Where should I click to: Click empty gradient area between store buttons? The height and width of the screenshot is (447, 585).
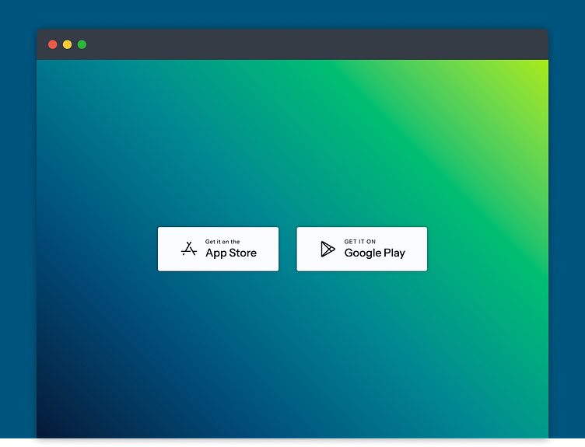(288, 249)
